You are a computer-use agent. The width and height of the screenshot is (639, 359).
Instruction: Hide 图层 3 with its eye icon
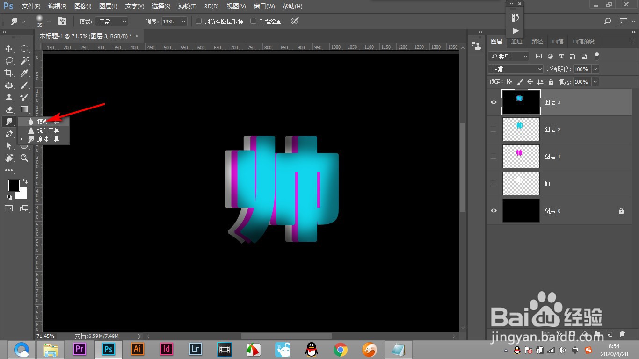[x=494, y=102]
